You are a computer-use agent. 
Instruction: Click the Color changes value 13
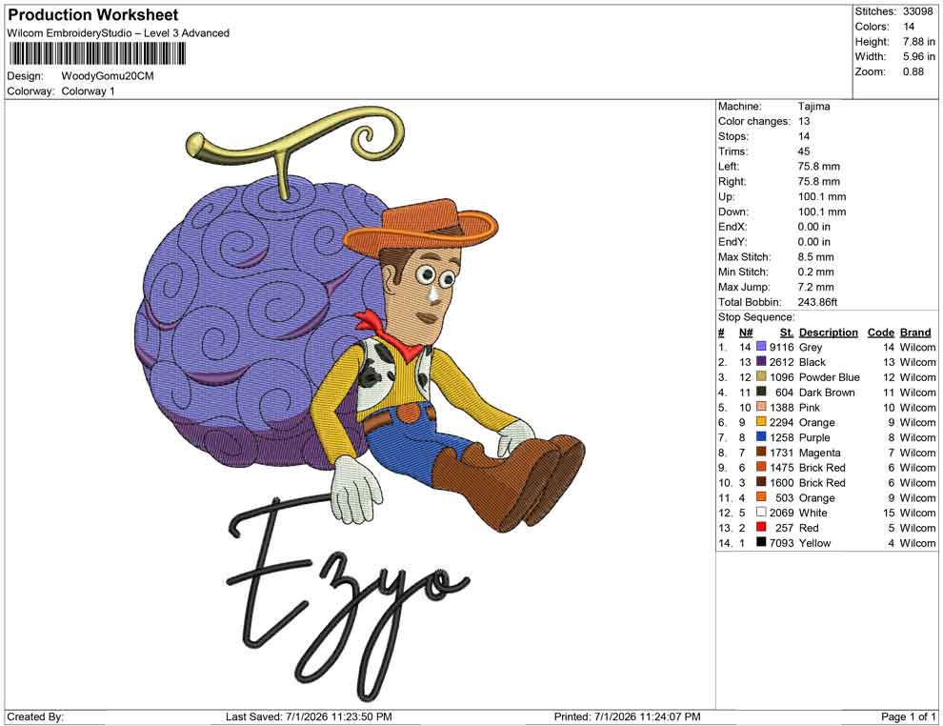pos(804,121)
